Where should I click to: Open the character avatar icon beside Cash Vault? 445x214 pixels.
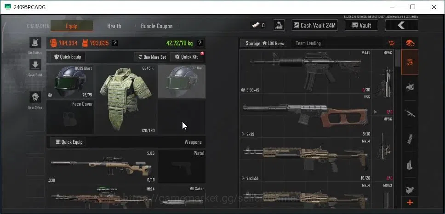pyautogui.click(x=279, y=25)
